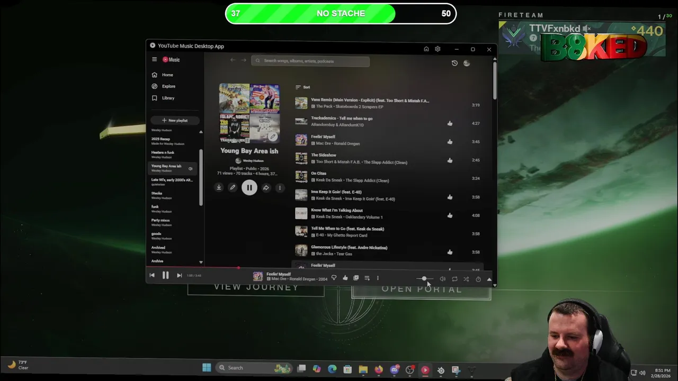
Task: Play On Citas track
Action: click(301, 176)
